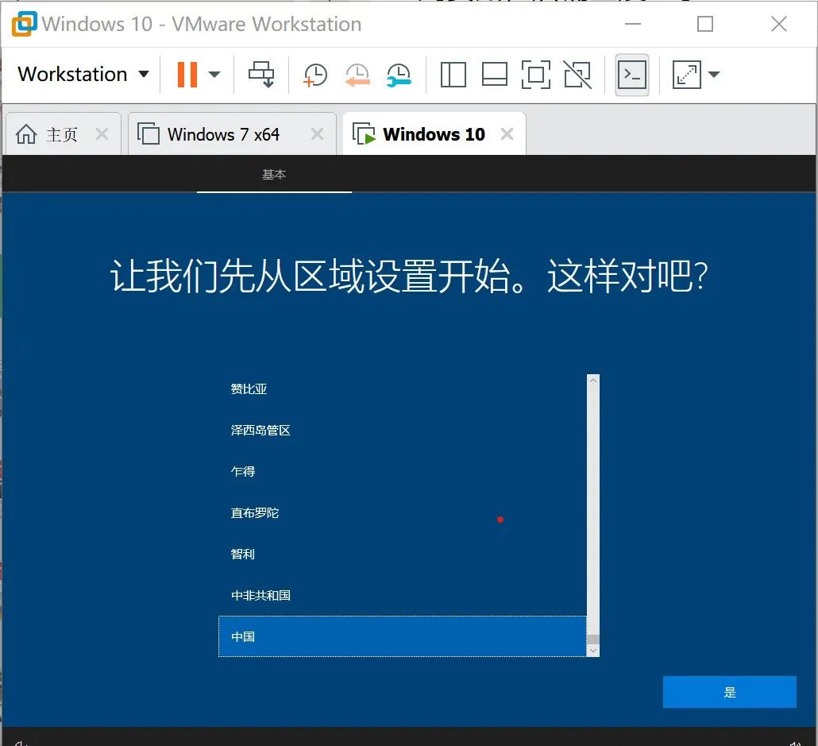Image resolution: width=818 pixels, height=746 pixels.
Task: Pause the running virtual machine
Action: pos(186,74)
